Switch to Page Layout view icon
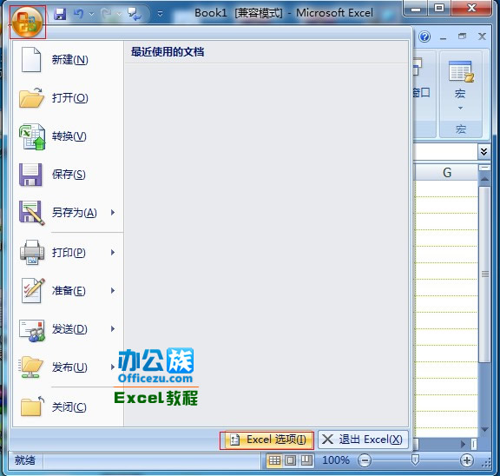 point(291,460)
